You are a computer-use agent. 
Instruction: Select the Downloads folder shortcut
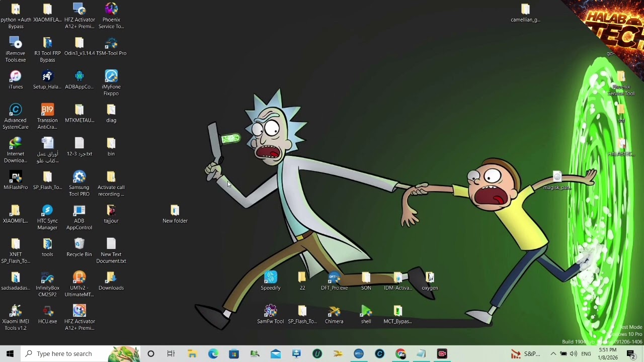(111, 281)
